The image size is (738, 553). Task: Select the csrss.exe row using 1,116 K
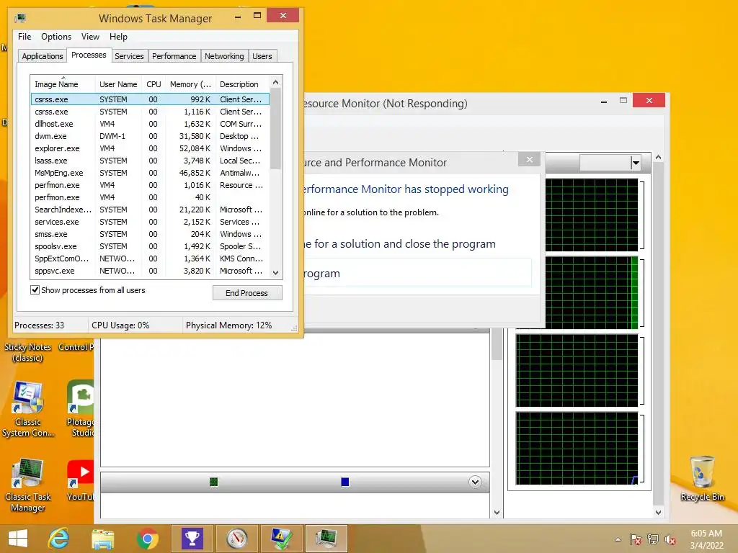click(150, 112)
